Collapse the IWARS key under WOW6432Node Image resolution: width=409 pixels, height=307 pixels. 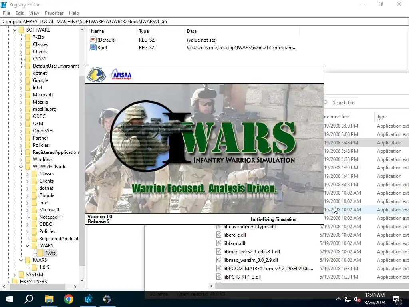[x=28, y=246]
